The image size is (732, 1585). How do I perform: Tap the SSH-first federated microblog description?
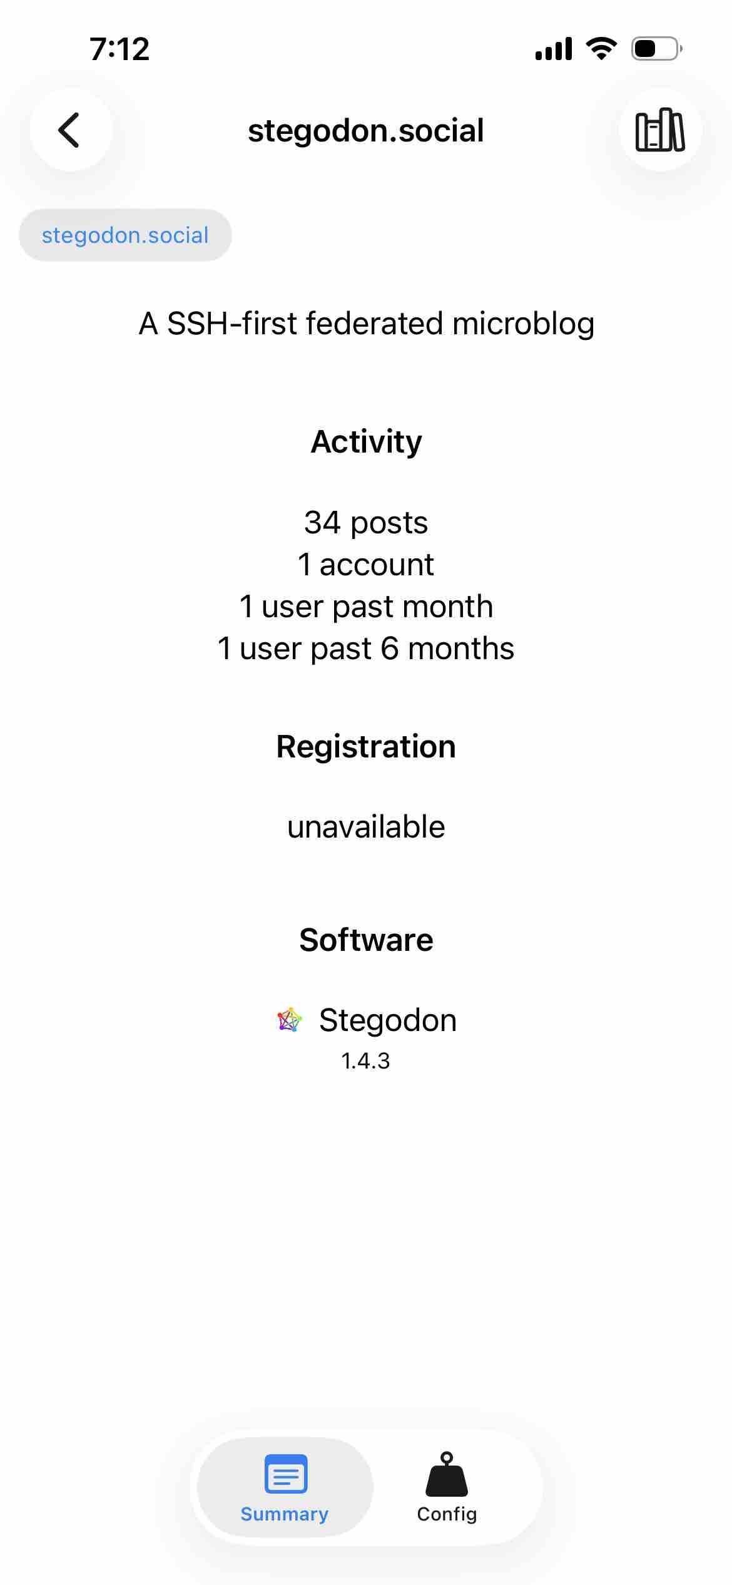click(366, 324)
